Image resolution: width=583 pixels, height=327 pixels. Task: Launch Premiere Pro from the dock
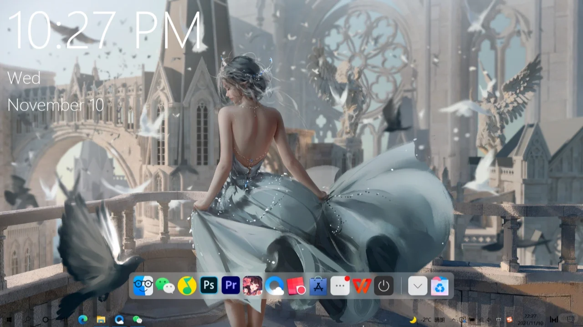tap(231, 286)
